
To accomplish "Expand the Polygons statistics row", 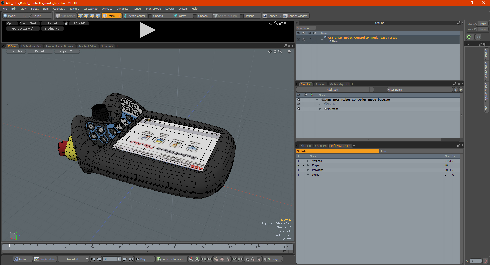I will [x=308, y=170].
